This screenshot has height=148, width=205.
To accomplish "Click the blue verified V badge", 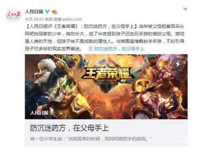I will (47, 12).
